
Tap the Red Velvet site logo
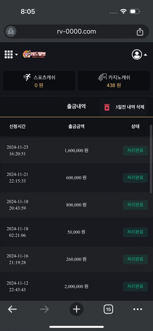(34, 54)
